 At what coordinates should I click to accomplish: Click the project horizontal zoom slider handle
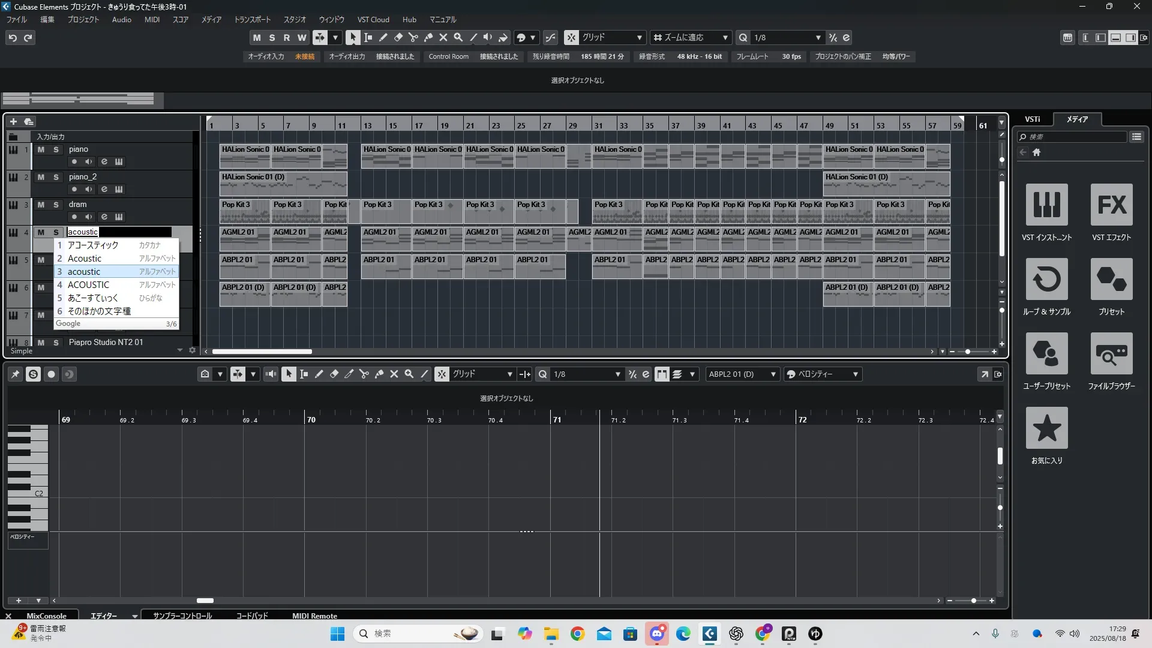coord(968,352)
